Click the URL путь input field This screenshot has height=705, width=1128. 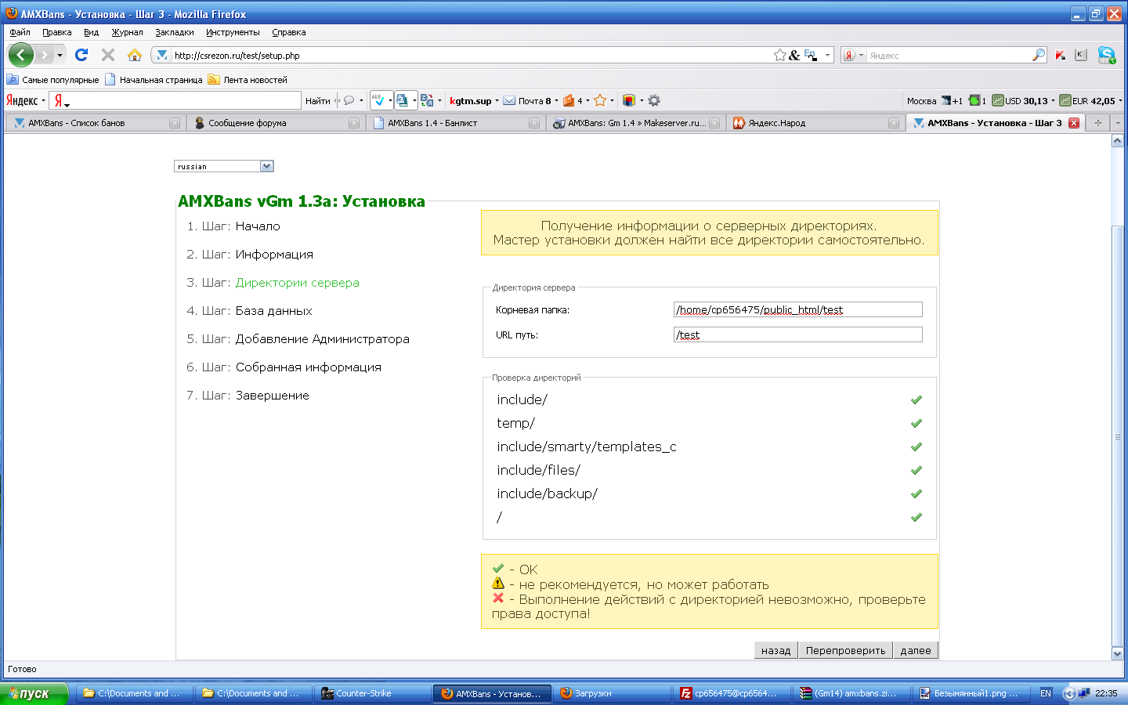(798, 334)
